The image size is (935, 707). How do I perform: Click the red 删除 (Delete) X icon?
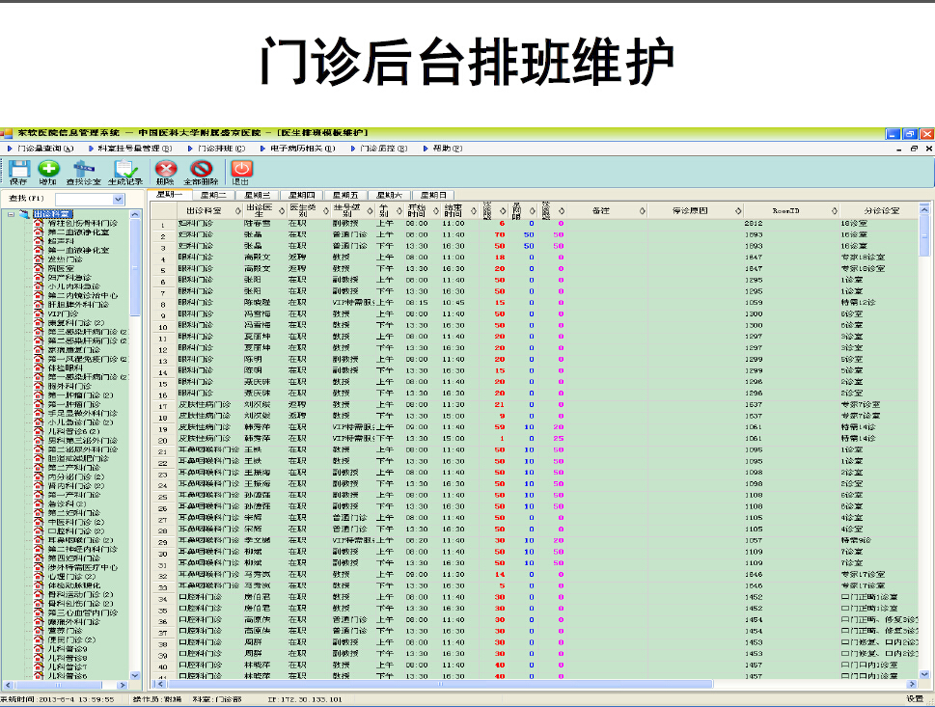[165, 170]
